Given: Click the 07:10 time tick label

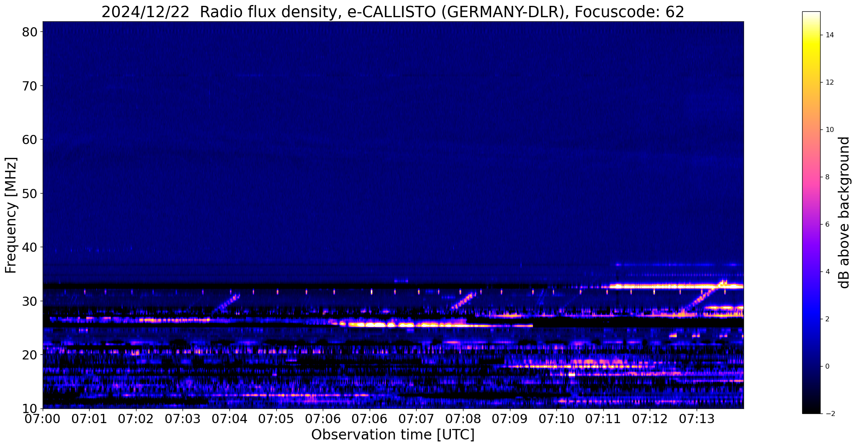Looking at the screenshot, I should pos(557,419).
